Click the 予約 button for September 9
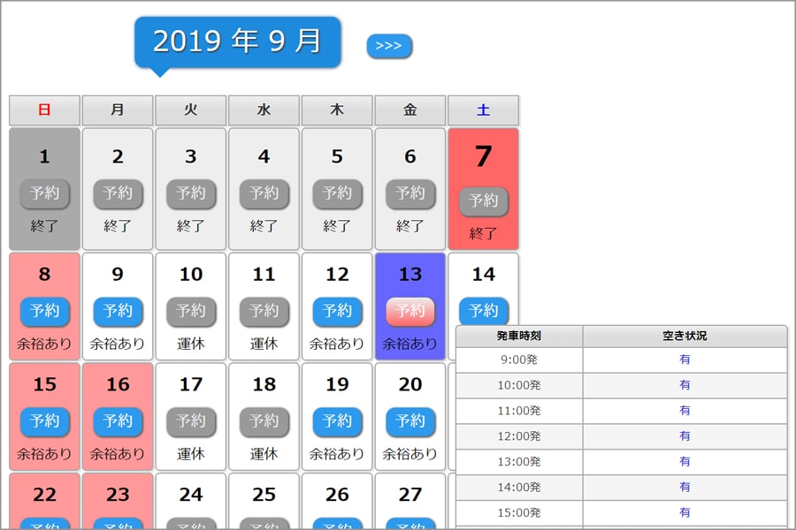The width and height of the screenshot is (796, 530). (118, 311)
